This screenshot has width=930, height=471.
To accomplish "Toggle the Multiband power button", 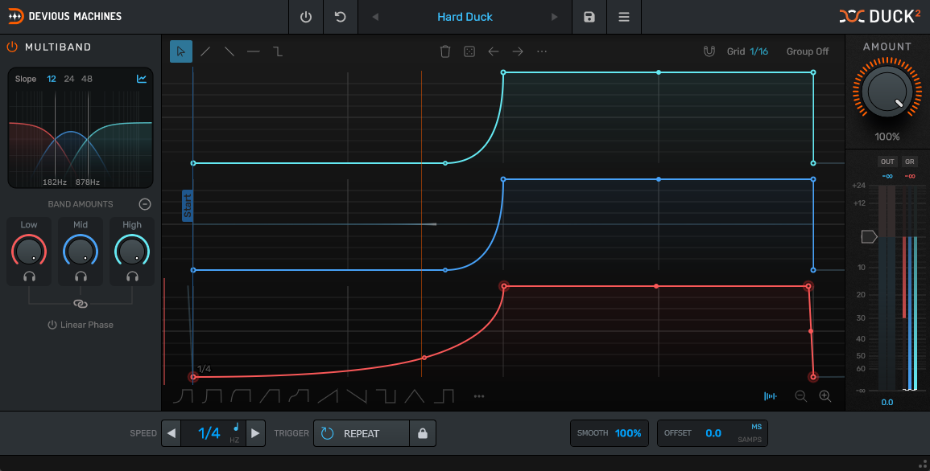I will pos(12,47).
